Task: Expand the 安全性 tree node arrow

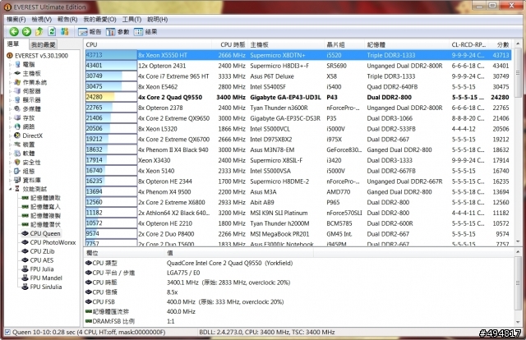Action: (x=11, y=163)
